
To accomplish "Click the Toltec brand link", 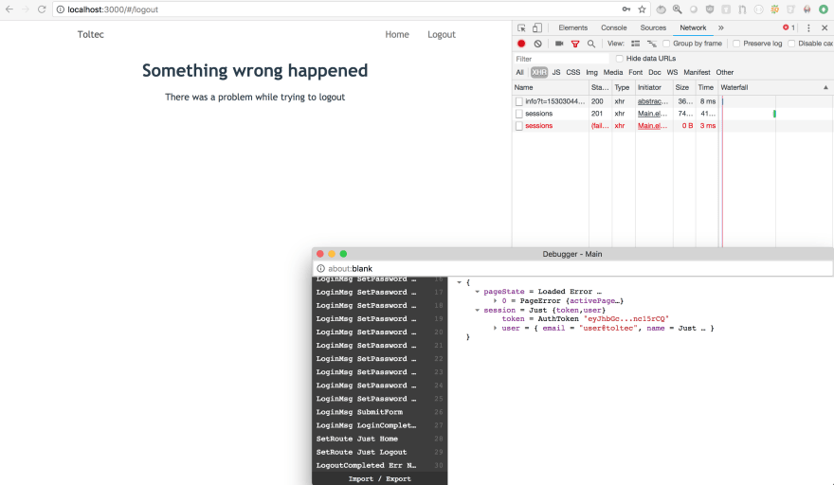I will (x=90, y=34).
